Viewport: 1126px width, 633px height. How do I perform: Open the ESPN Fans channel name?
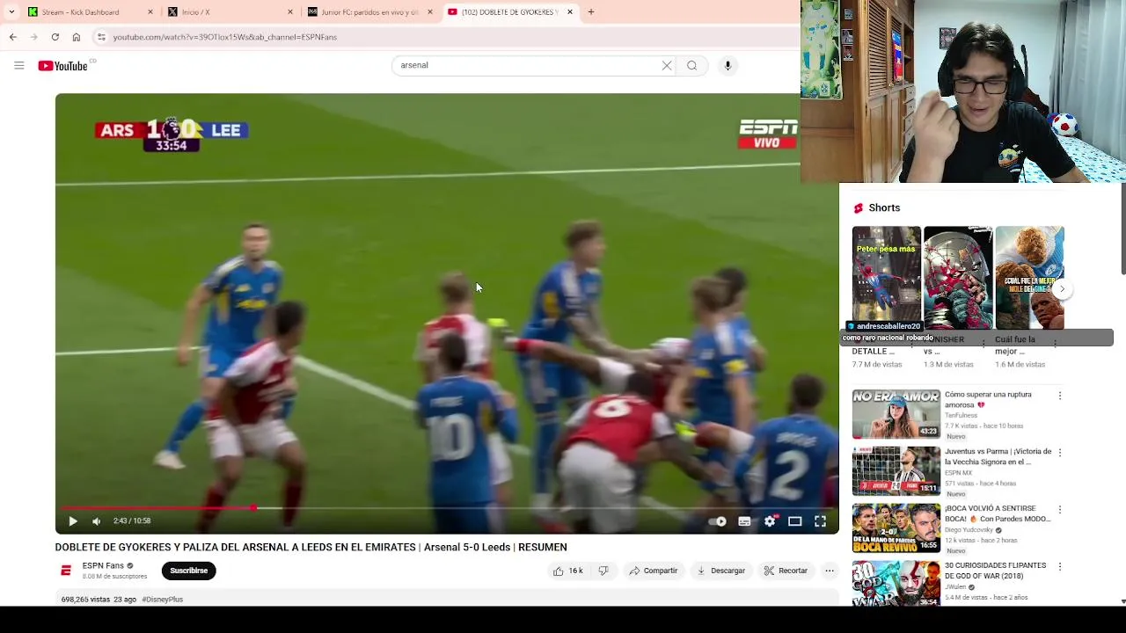(x=103, y=566)
